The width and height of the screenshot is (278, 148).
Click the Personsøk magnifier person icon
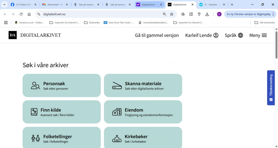tap(35, 86)
